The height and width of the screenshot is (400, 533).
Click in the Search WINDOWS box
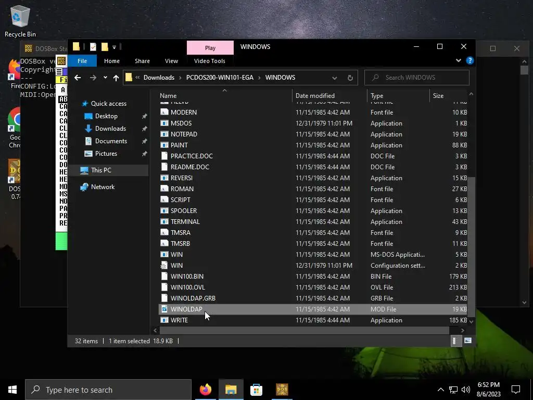pos(417,78)
